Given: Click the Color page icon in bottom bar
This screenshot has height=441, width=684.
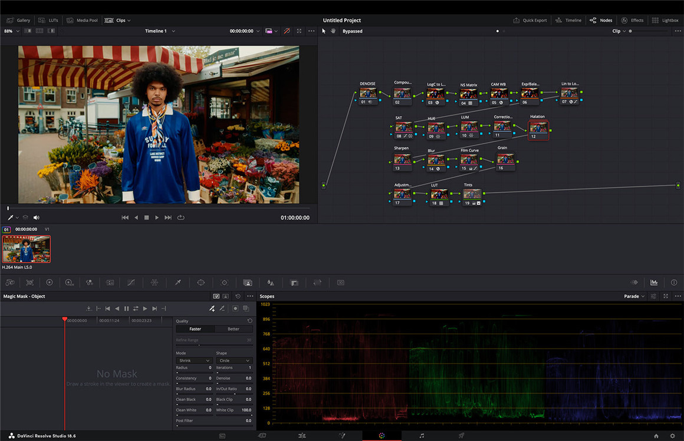Looking at the screenshot, I should point(382,436).
